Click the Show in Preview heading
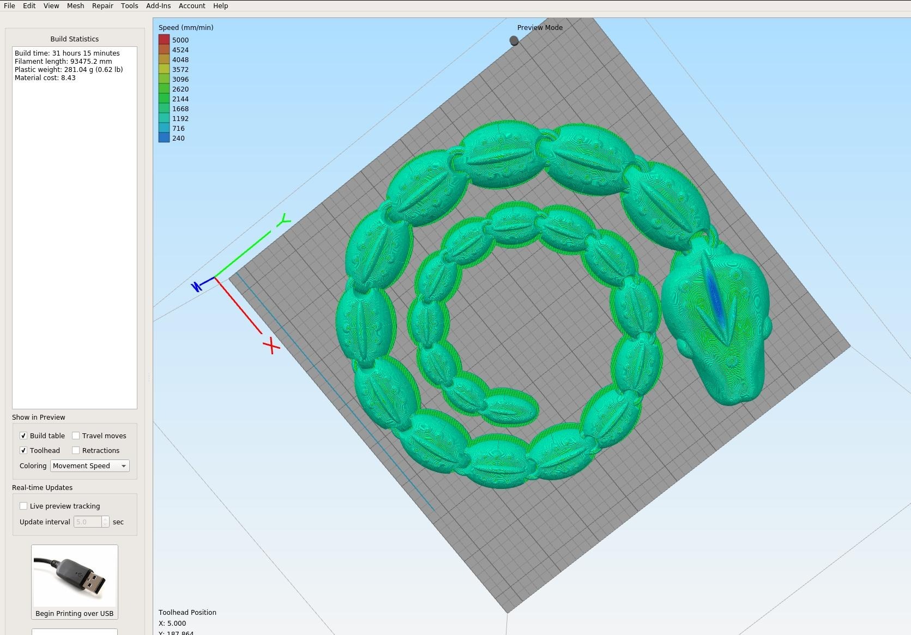This screenshot has height=635, width=911. pyautogui.click(x=39, y=417)
